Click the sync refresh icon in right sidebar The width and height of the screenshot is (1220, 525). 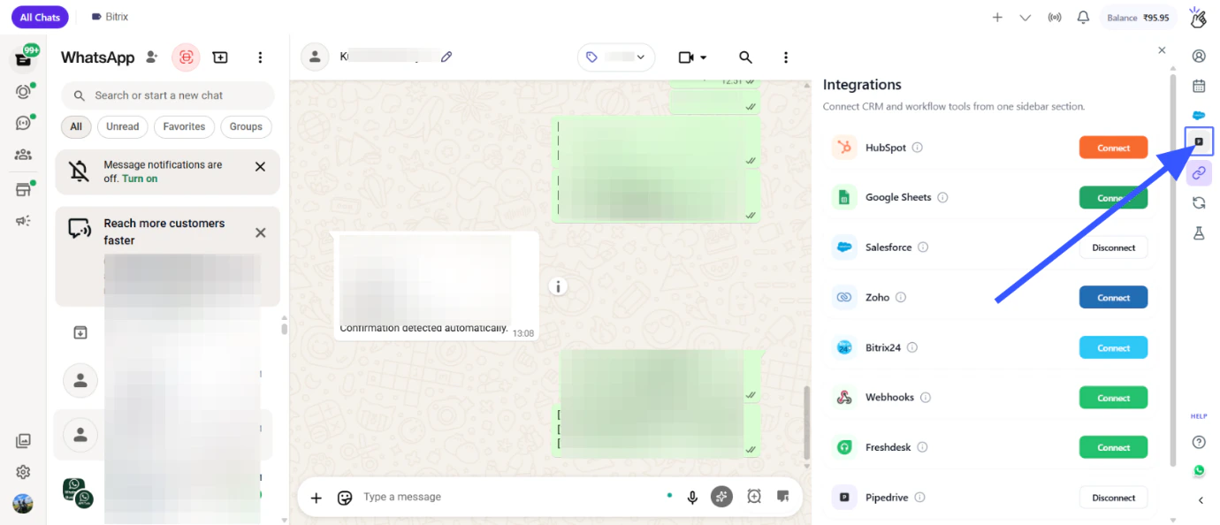click(x=1199, y=202)
